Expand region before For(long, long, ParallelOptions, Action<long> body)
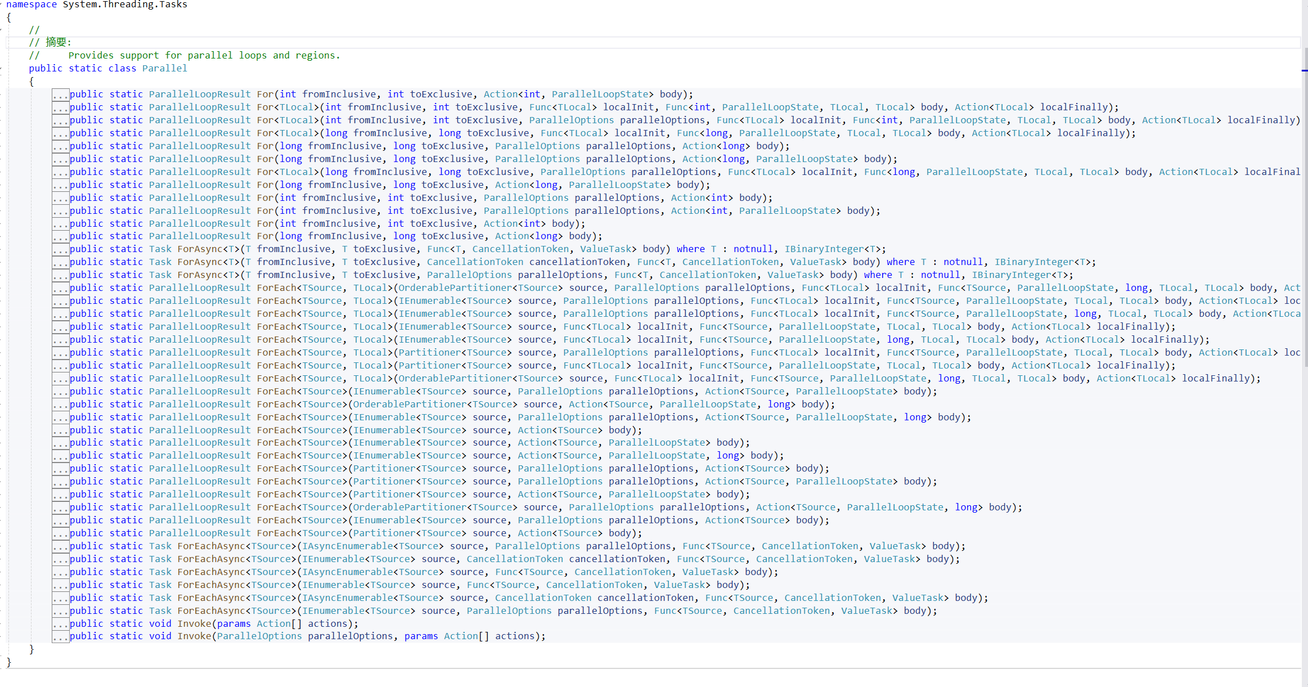1308x687 pixels. (x=61, y=146)
